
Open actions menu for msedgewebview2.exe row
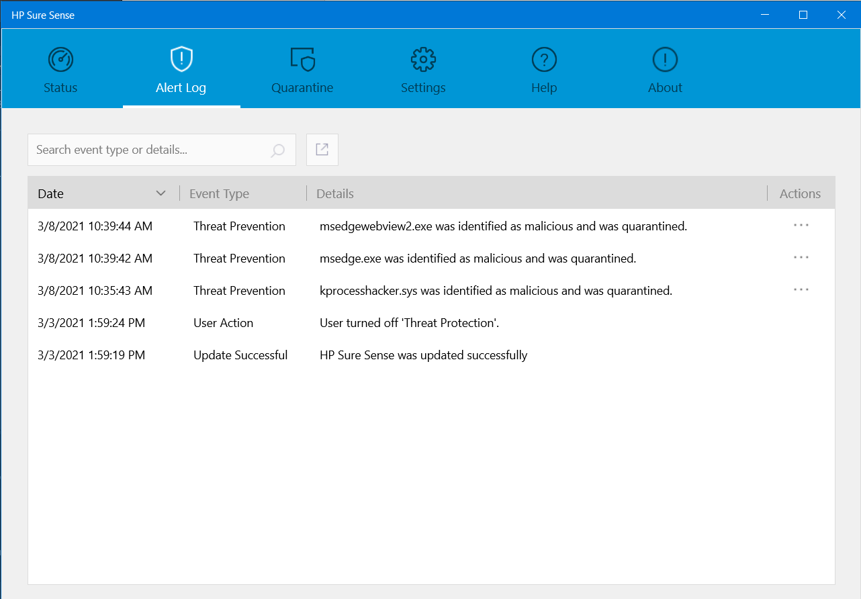tap(801, 226)
